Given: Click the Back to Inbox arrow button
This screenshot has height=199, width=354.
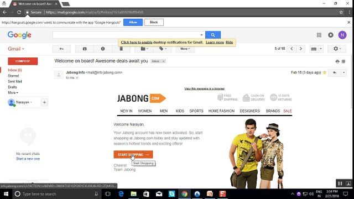Looking at the screenshot, I should click(x=61, y=49).
